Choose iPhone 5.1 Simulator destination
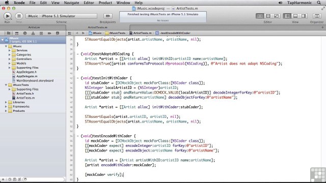 (x=59, y=16)
